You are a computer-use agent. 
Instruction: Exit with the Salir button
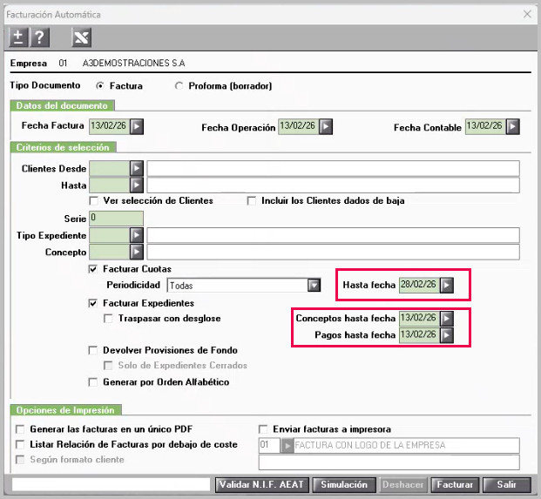[x=507, y=484]
